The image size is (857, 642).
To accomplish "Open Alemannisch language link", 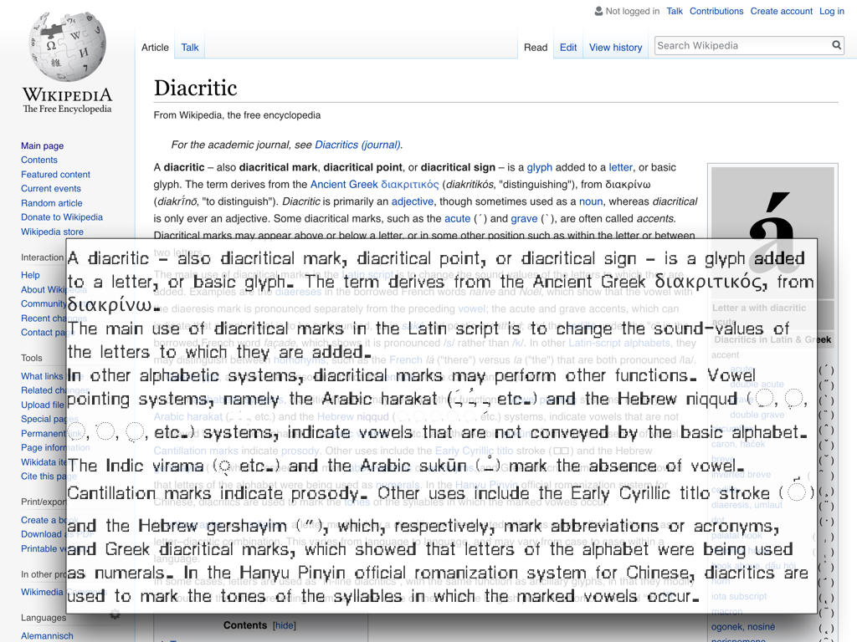I will click(x=47, y=636).
